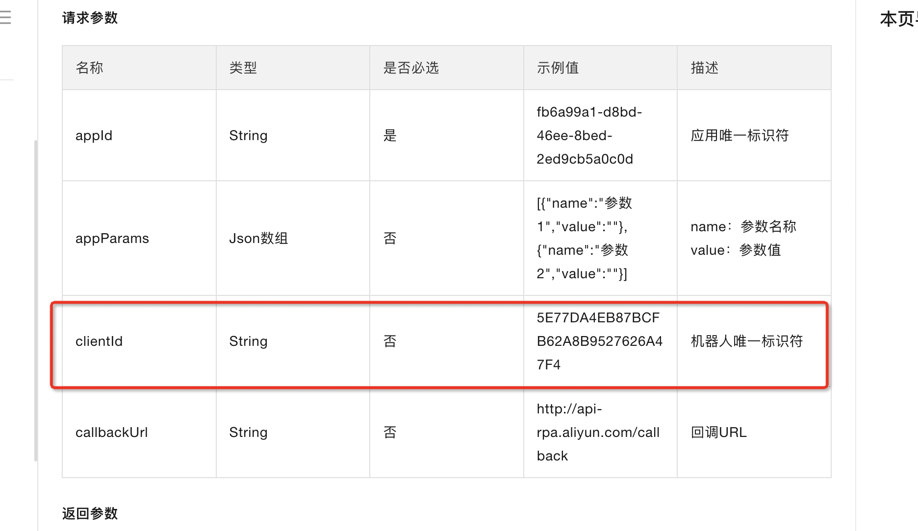The height and width of the screenshot is (531, 918).
Task: Open the hamburger menu icon
Action: pyautogui.click(x=6, y=18)
